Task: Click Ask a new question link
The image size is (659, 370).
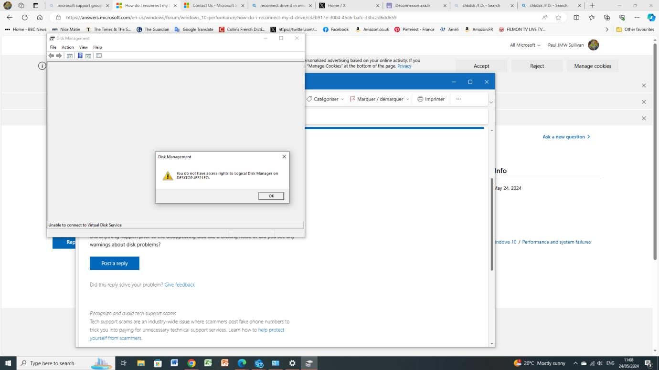Action: (x=566, y=137)
